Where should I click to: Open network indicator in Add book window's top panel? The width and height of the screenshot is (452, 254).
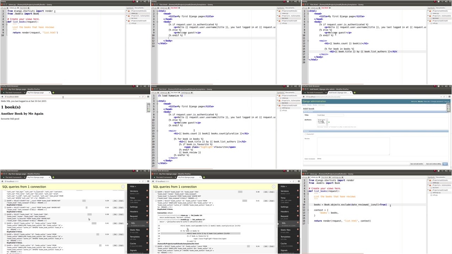(x=442, y=86)
